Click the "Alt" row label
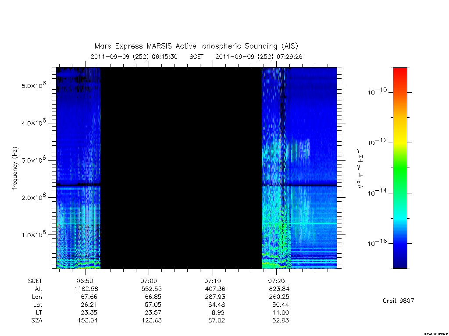 click(x=39, y=289)
